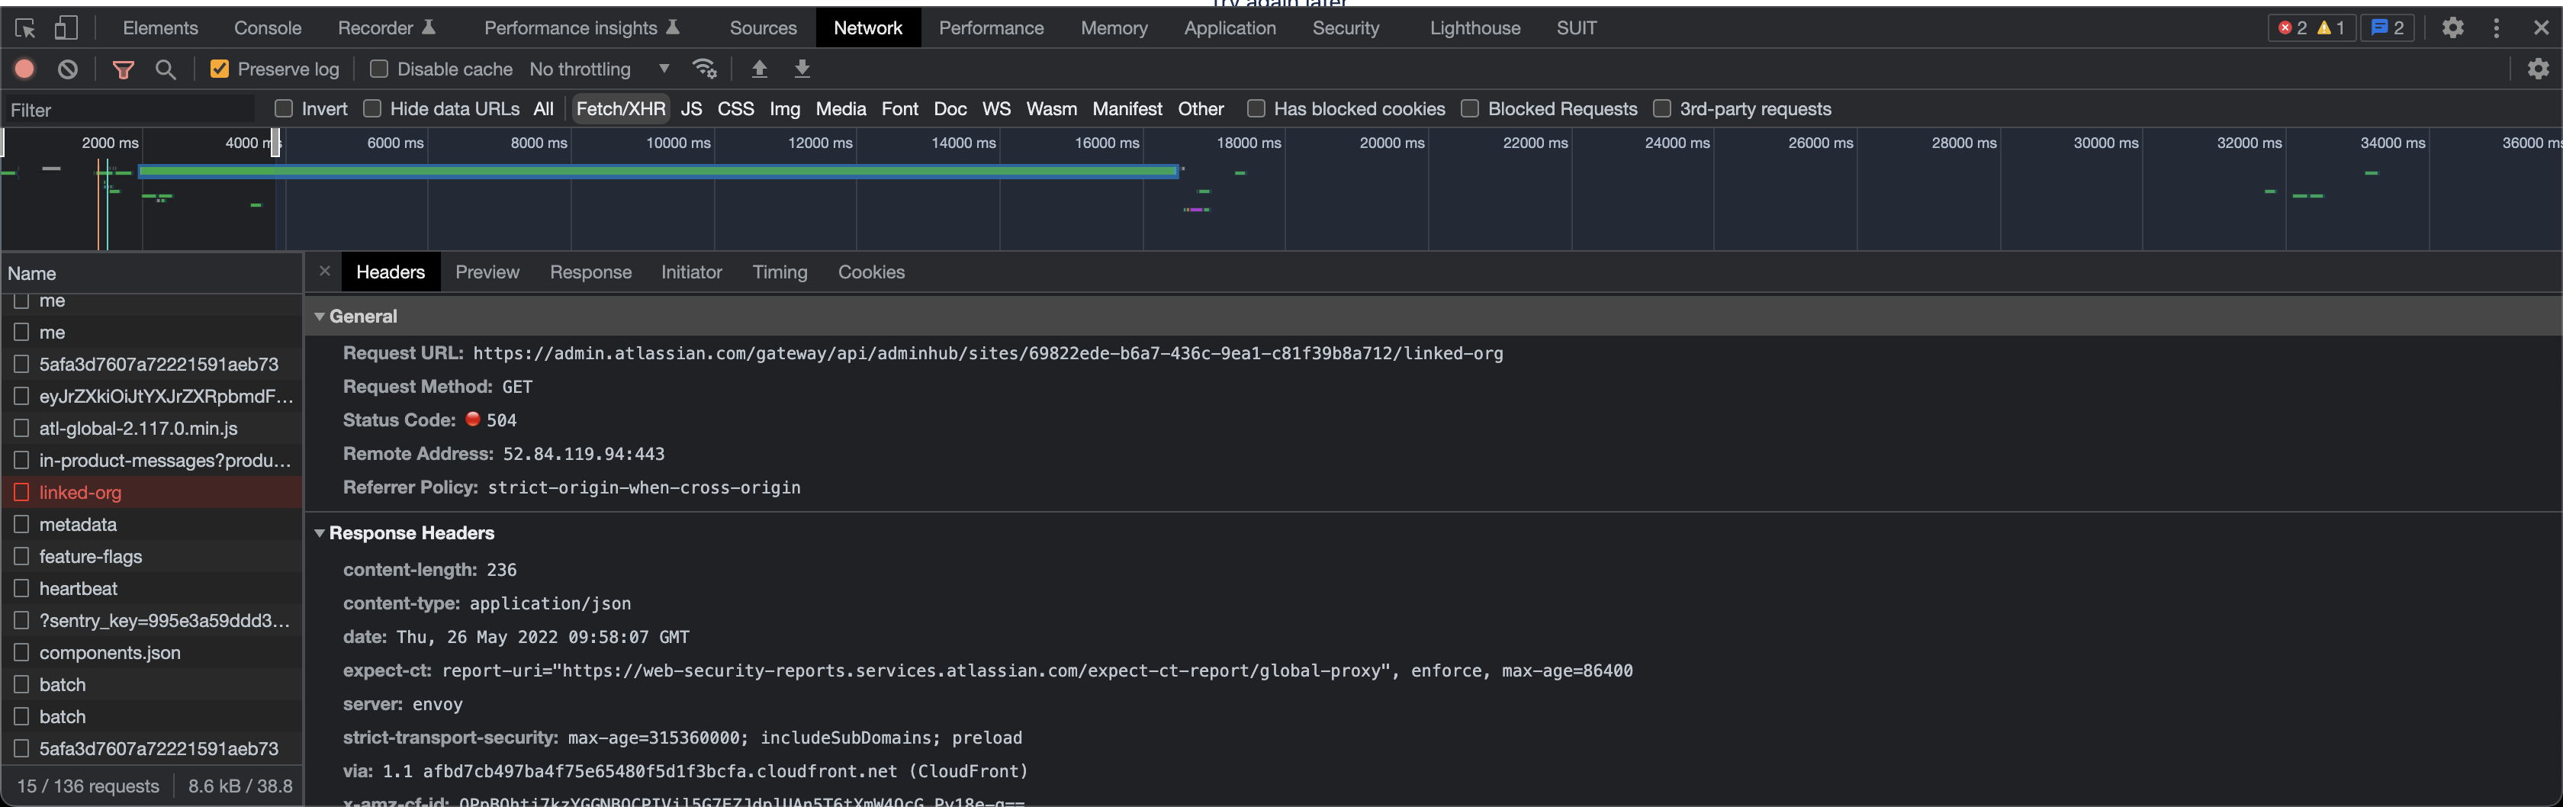
Task: Toggle the filter funnel icon
Action: [124, 69]
